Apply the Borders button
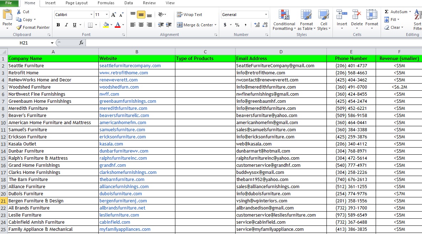422x234 pixels. 91,25
